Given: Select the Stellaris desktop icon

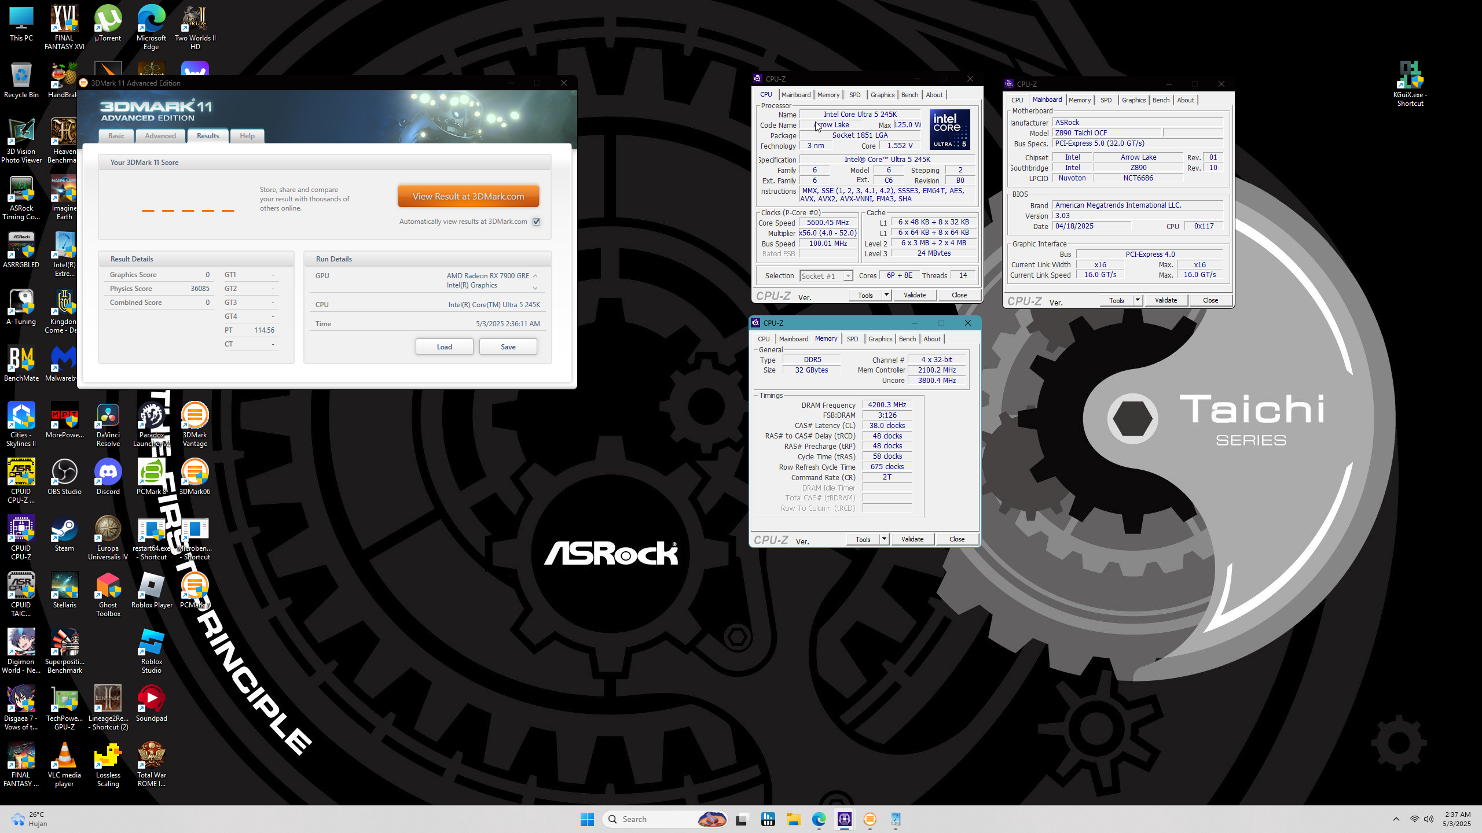Looking at the screenshot, I should pos(64,591).
